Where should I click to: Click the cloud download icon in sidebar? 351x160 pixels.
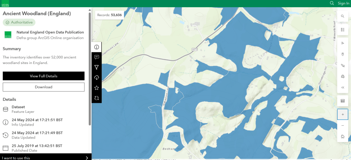point(97,77)
